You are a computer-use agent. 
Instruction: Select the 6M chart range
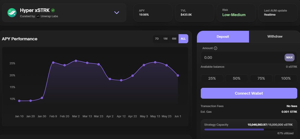click(174, 39)
